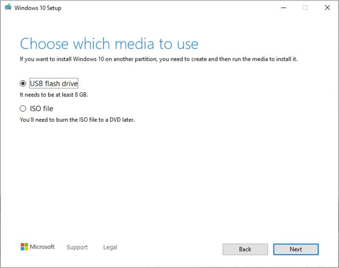Viewport: 339px width, 268px height.
Task: Click the Next button
Action: click(x=296, y=249)
